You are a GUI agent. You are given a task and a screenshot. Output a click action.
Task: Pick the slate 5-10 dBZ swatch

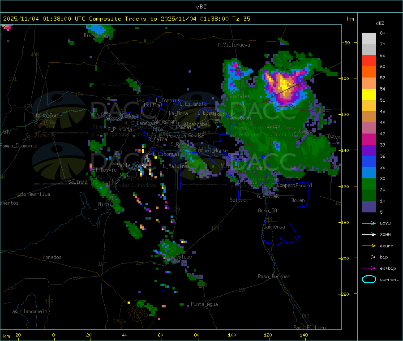pyautogui.click(x=369, y=207)
